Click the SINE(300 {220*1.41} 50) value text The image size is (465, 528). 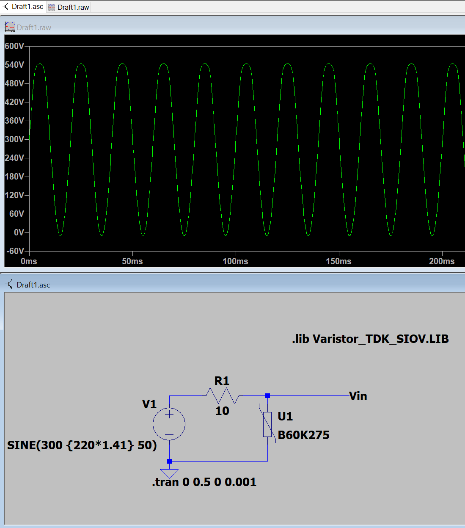point(82,445)
